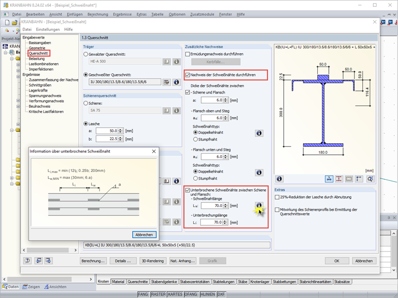Switch to Knotenlager tab
398x298 pixels.
pos(260,281)
